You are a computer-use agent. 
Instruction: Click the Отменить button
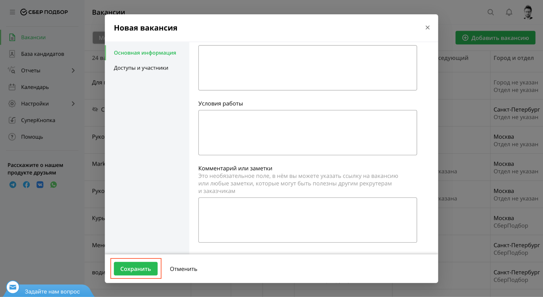pyautogui.click(x=183, y=269)
